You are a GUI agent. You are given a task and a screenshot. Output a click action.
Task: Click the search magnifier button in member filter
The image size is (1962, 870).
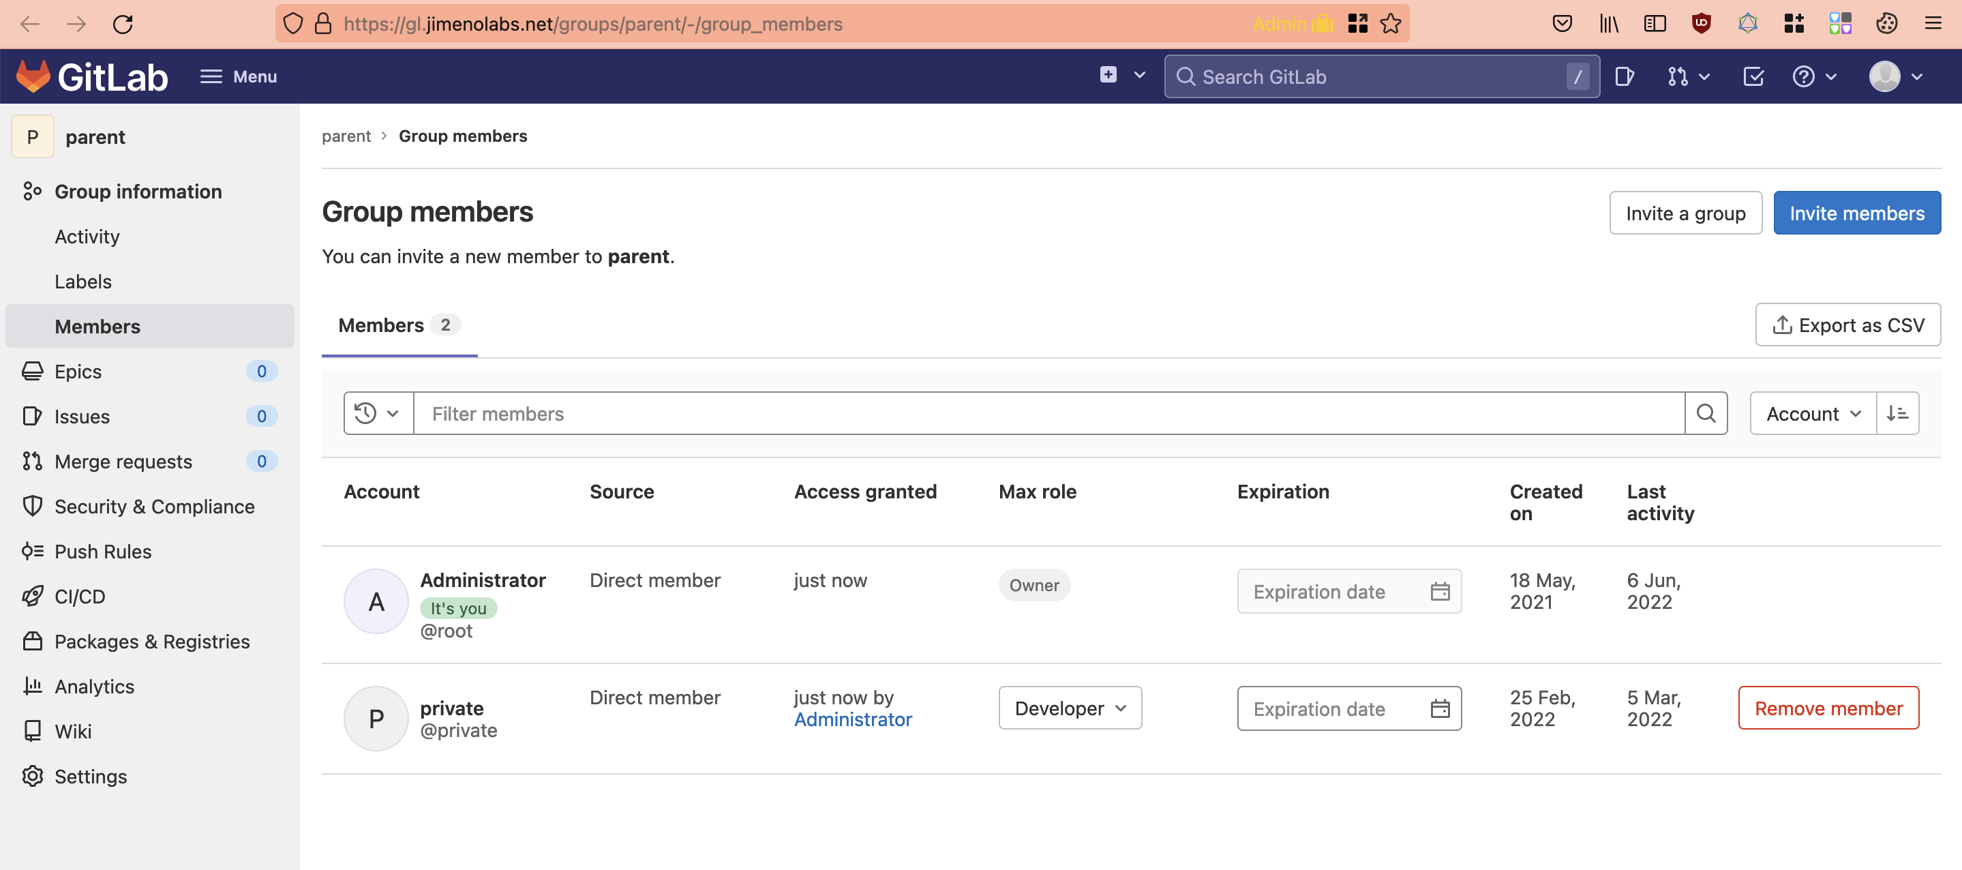coord(1705,414)
